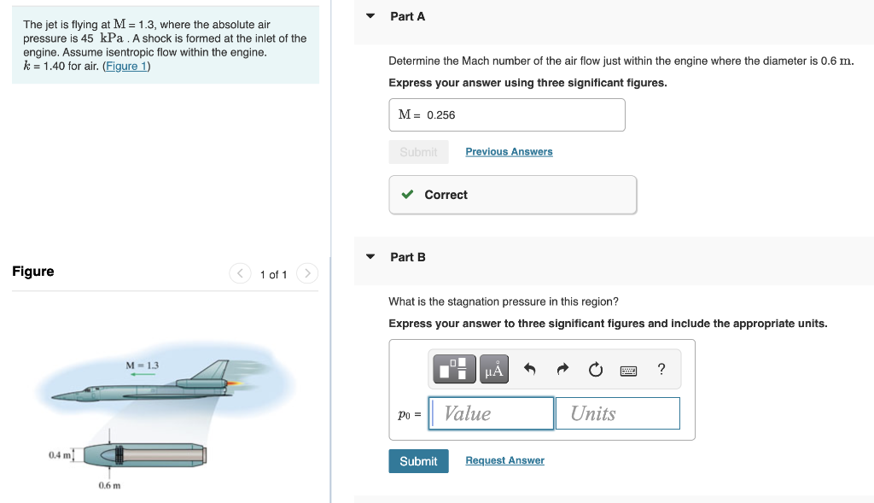
Task: Open the exponent/subscript template icon
Action: 453,369
